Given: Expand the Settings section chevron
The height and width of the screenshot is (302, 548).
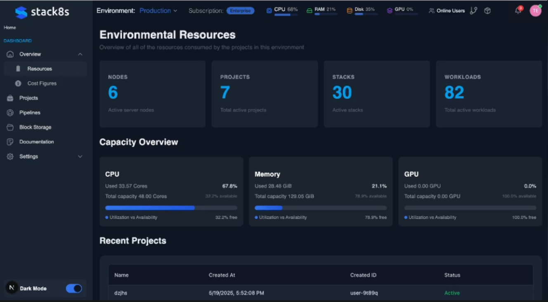Looking at the screenshot, I should coord(80,156).
